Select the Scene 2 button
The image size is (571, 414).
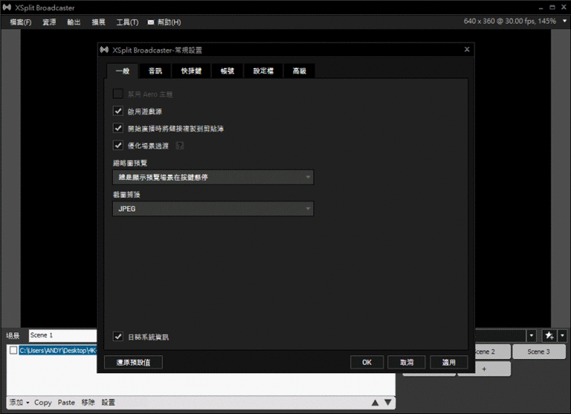pyautogui.click(x=493, y=352)
